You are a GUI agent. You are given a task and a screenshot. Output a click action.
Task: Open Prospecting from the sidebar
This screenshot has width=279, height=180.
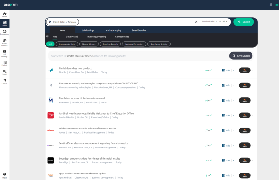click(x=5, y=32)
